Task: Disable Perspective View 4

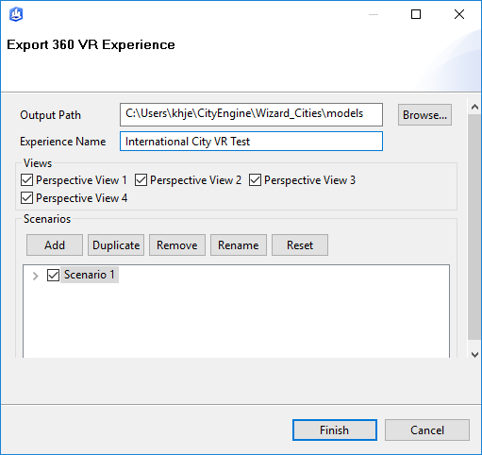Action: [26, 198]
